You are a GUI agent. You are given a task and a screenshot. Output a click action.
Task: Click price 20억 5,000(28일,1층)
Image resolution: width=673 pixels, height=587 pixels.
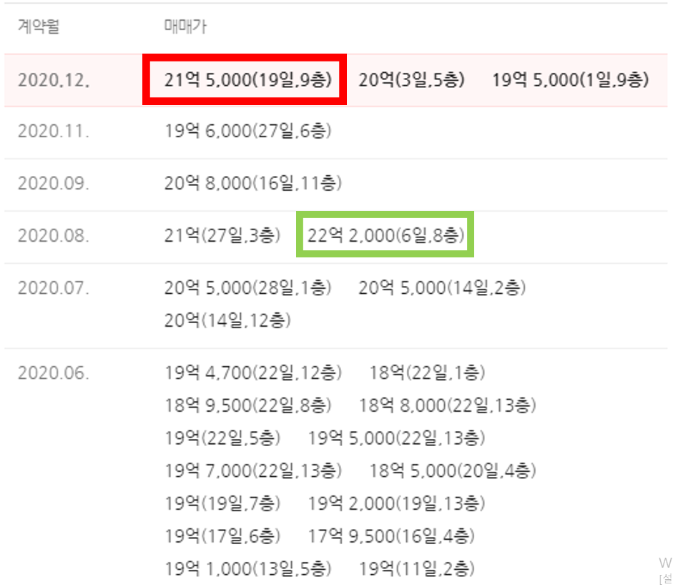248,288
